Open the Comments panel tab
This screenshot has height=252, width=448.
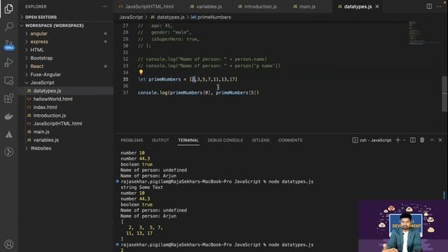[290, 140]
